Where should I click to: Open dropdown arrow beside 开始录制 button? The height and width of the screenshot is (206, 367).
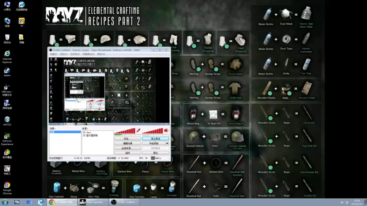[x=167, y=143]
